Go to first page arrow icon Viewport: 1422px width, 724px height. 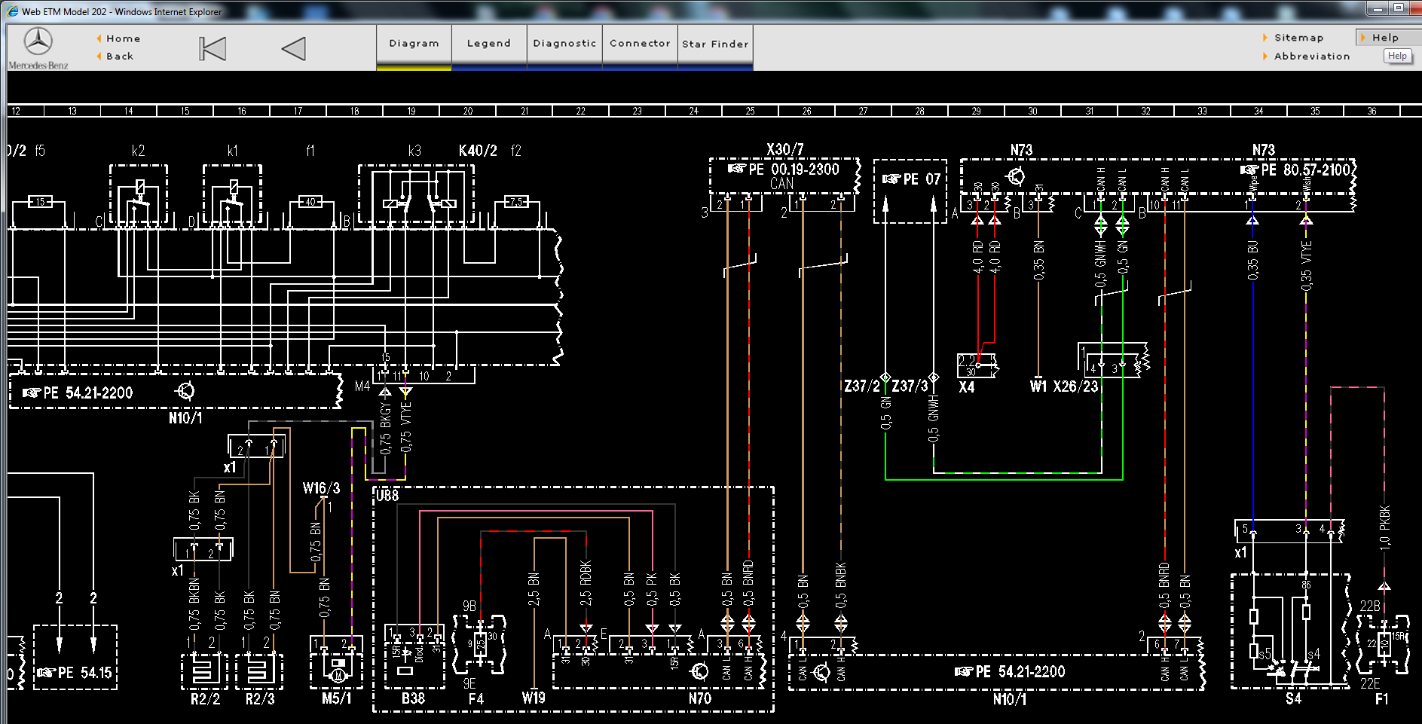coord(213,49)
